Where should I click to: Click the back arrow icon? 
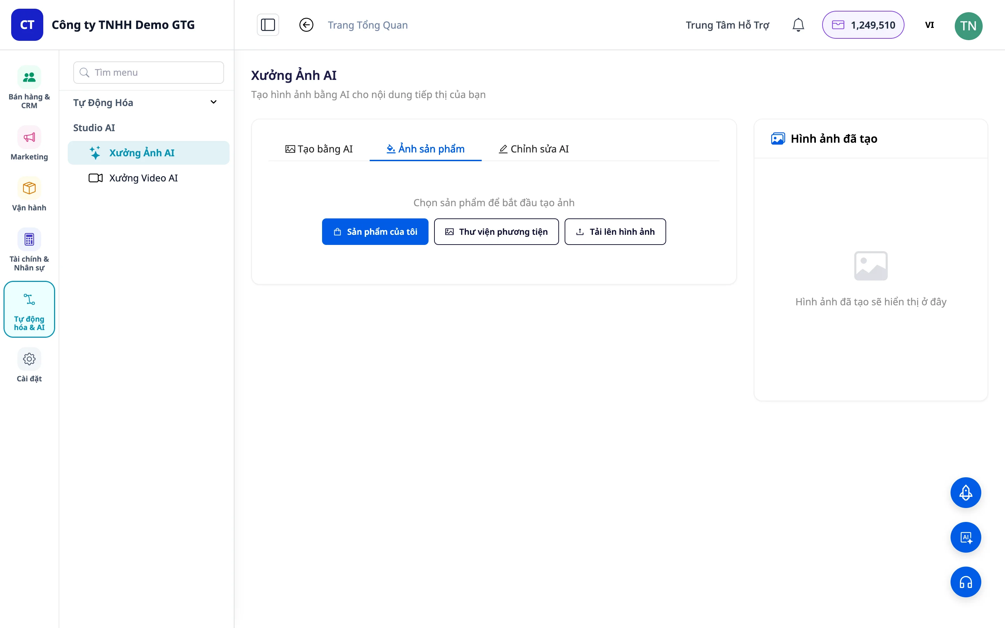pyautogui.click(x=306, y=25)
